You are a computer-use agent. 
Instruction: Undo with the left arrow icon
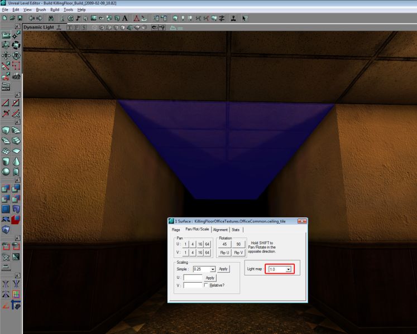[31, 18]
